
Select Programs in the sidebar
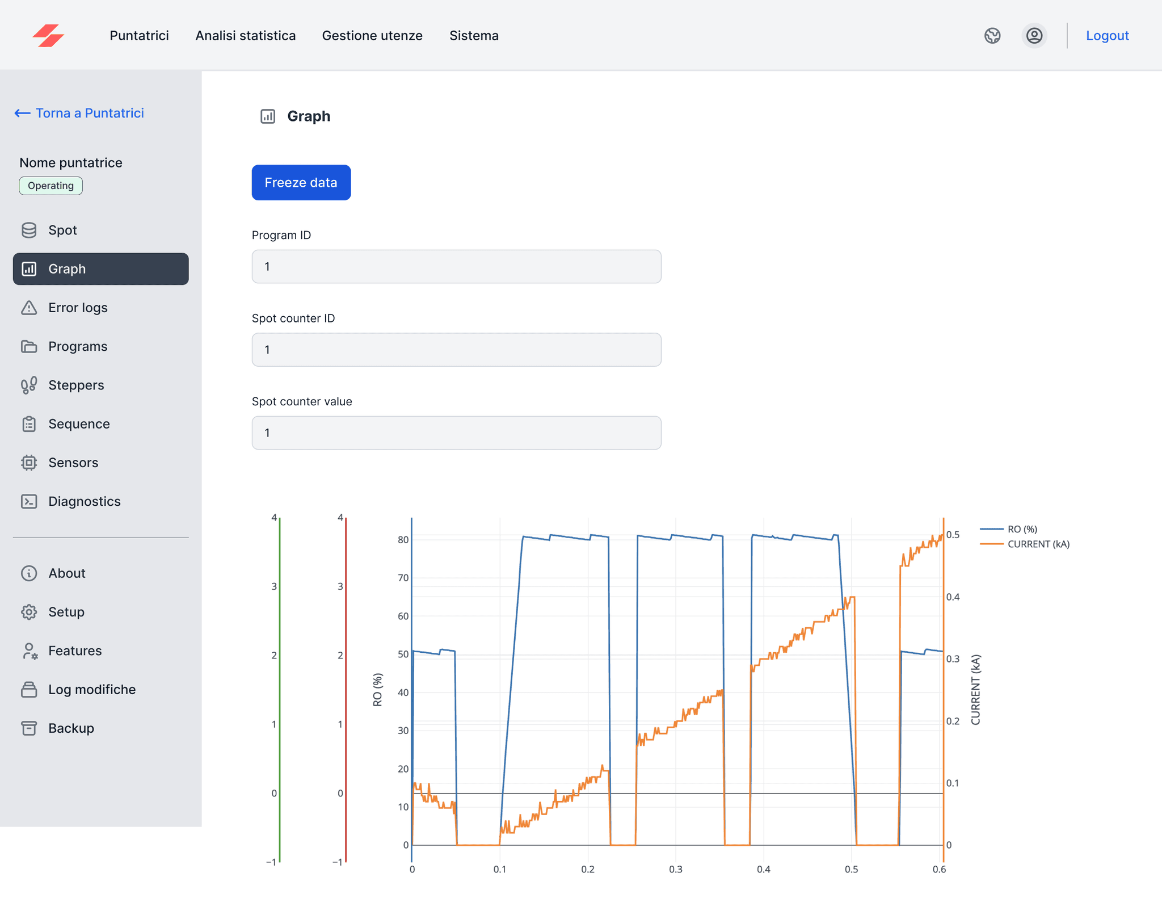point(78,346)
